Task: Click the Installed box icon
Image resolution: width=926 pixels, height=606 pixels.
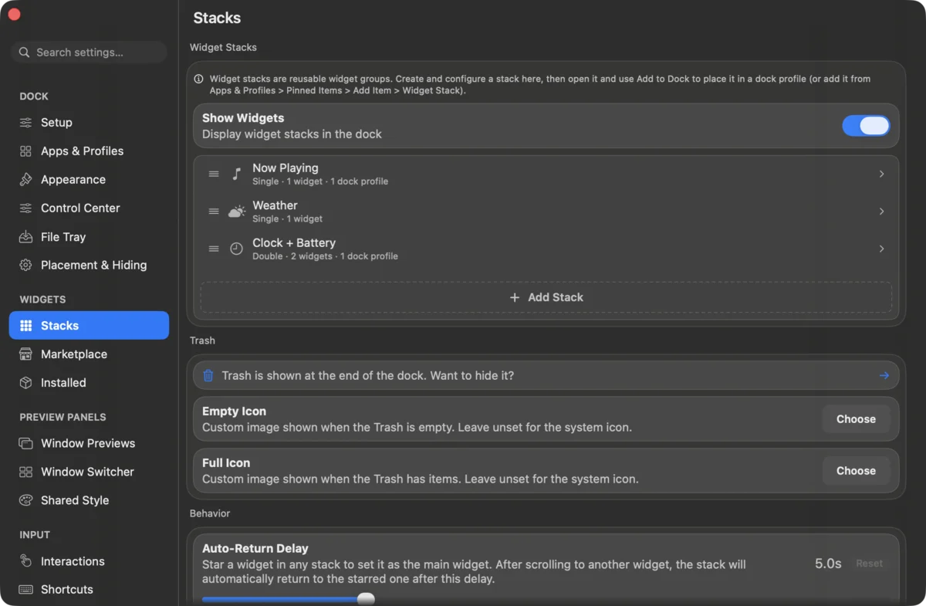Action: coord(26,383)
